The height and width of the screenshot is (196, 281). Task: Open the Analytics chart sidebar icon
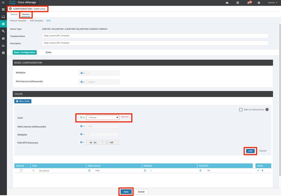click(3, 53)
